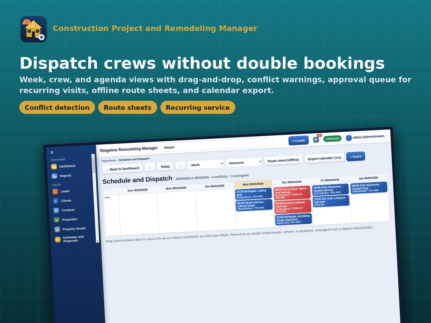431x323 pixels.
Task: Open 08:00 Torres Deck conflict event
Action: pyautogui.click(x=292, y=193)
